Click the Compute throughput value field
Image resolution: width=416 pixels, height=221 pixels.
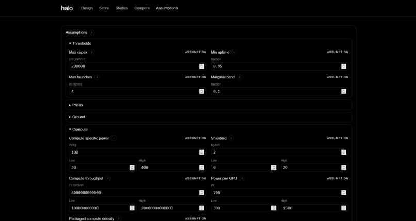(x=138, y=193)
